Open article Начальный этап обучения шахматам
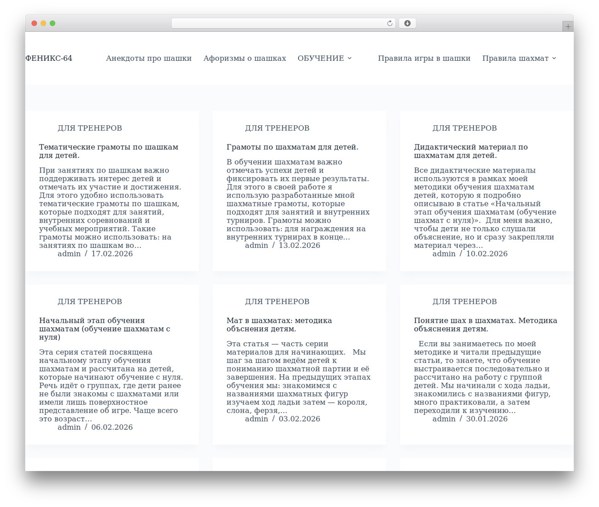 coord(105,329)
